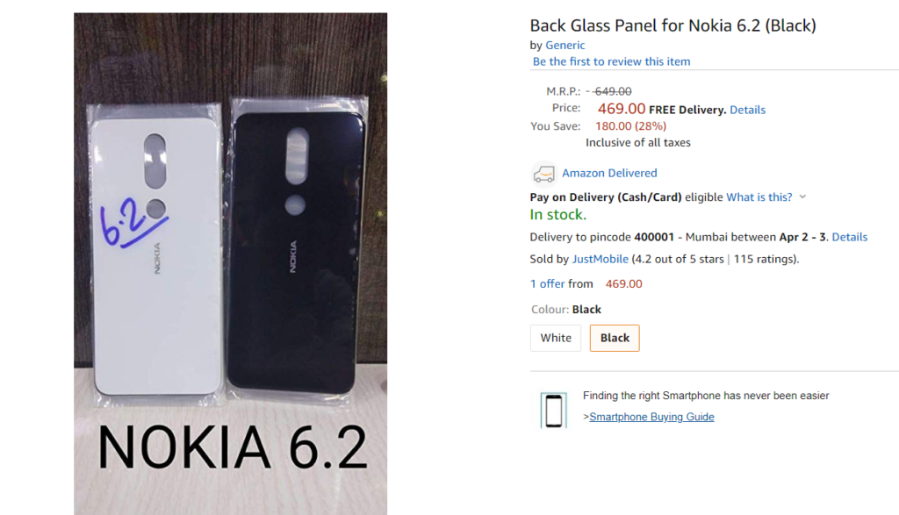Click the 'Colour: Black' label

[560, 309]
